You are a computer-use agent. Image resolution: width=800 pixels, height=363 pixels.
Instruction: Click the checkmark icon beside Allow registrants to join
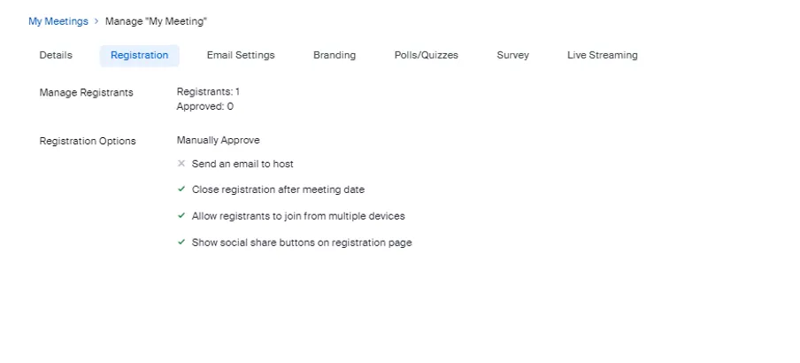tap(181, 216)
